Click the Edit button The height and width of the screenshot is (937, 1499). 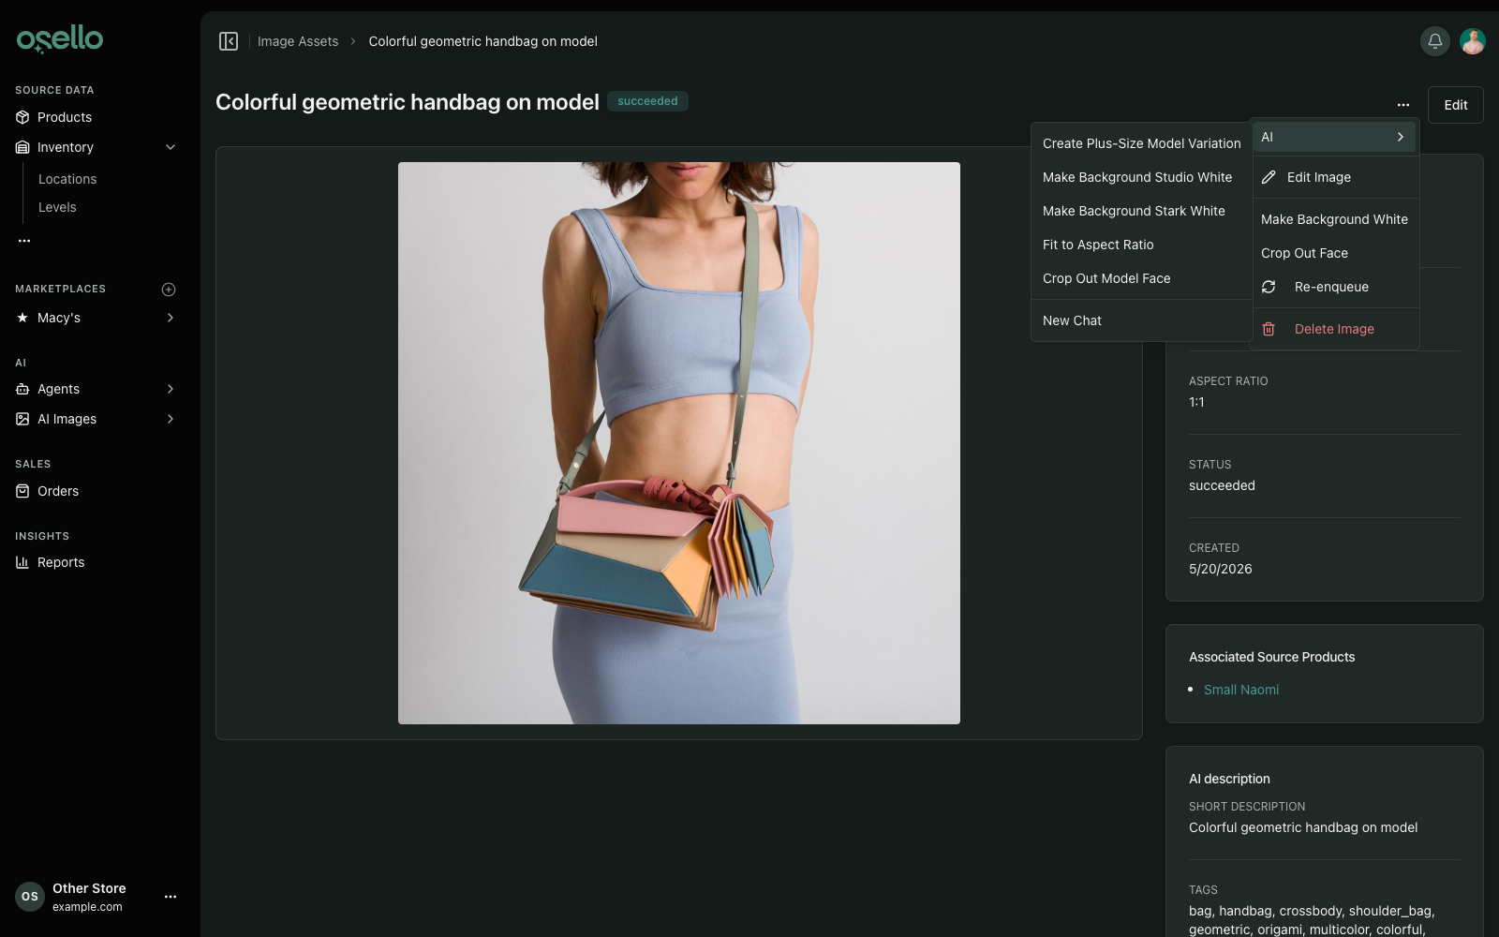point(1455,105)
